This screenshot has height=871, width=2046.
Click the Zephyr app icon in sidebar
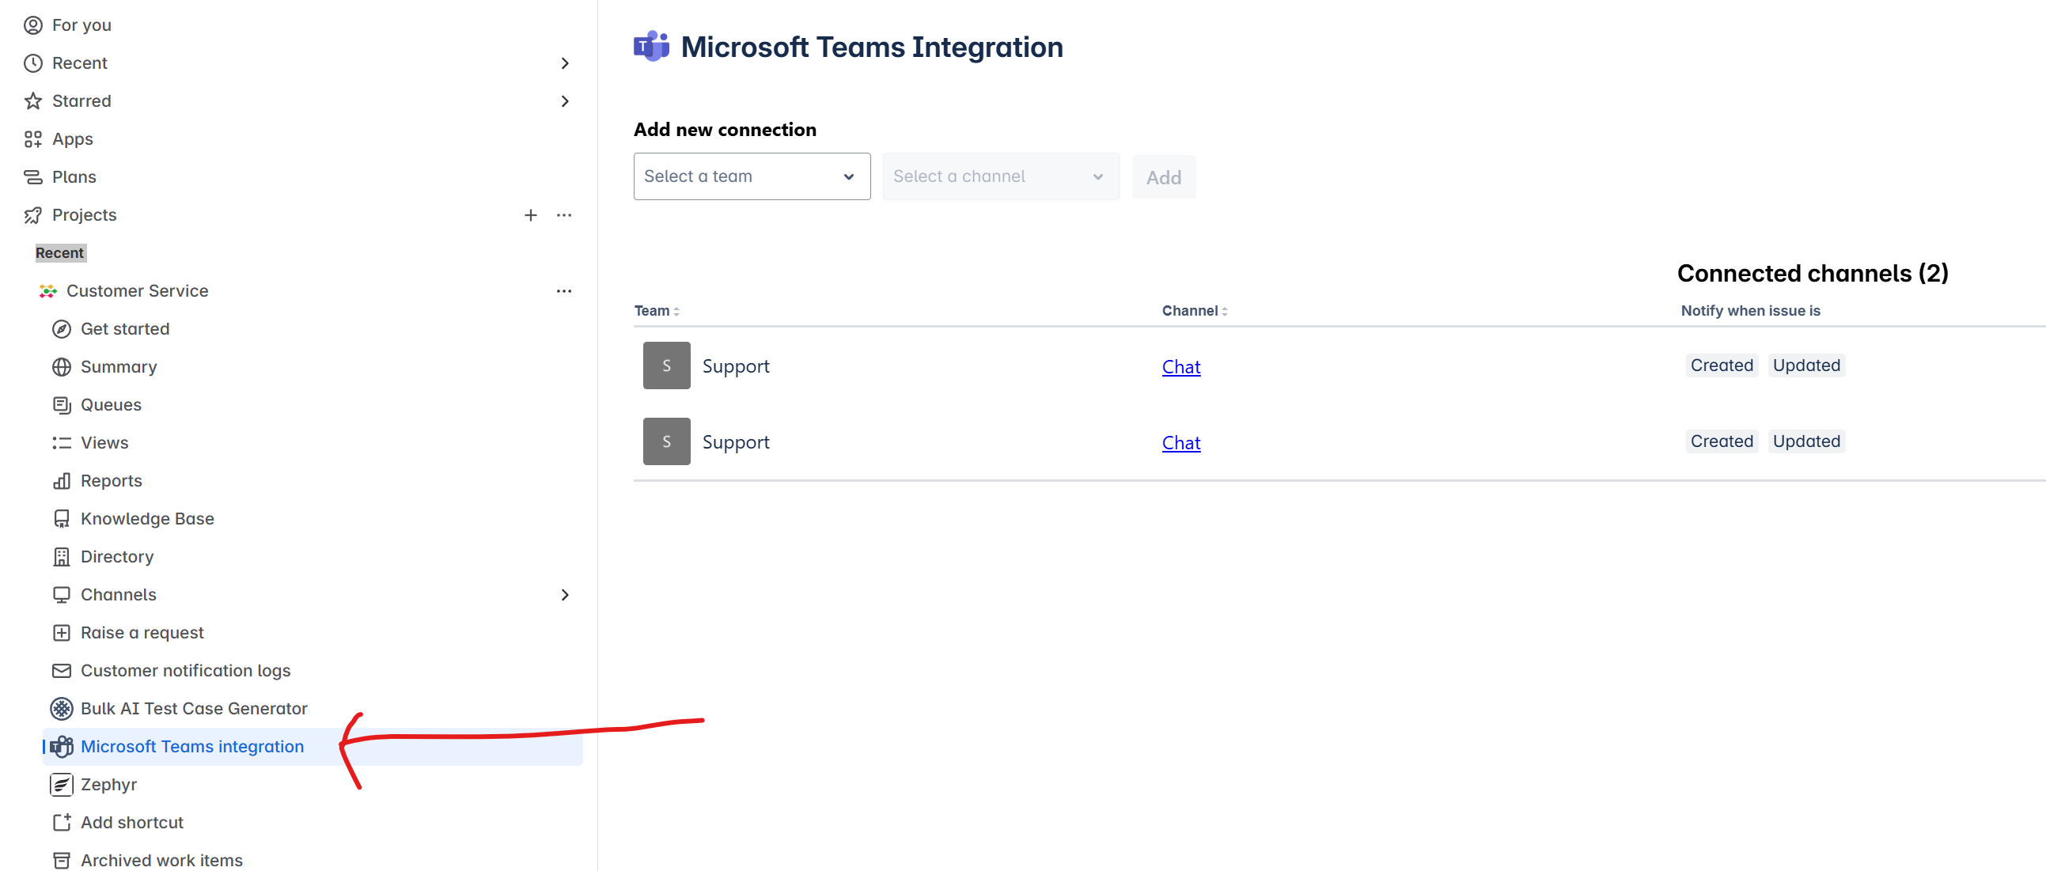tap(61, 785)
